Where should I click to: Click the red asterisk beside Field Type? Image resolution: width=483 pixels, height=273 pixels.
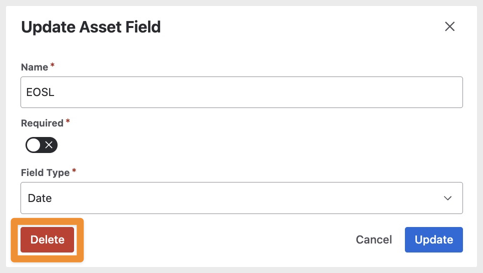tap(74, 171)
